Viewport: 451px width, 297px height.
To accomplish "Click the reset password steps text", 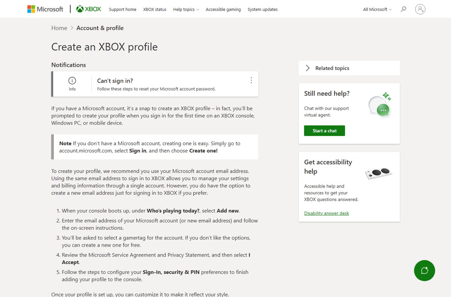I will [x=156, y=89].
